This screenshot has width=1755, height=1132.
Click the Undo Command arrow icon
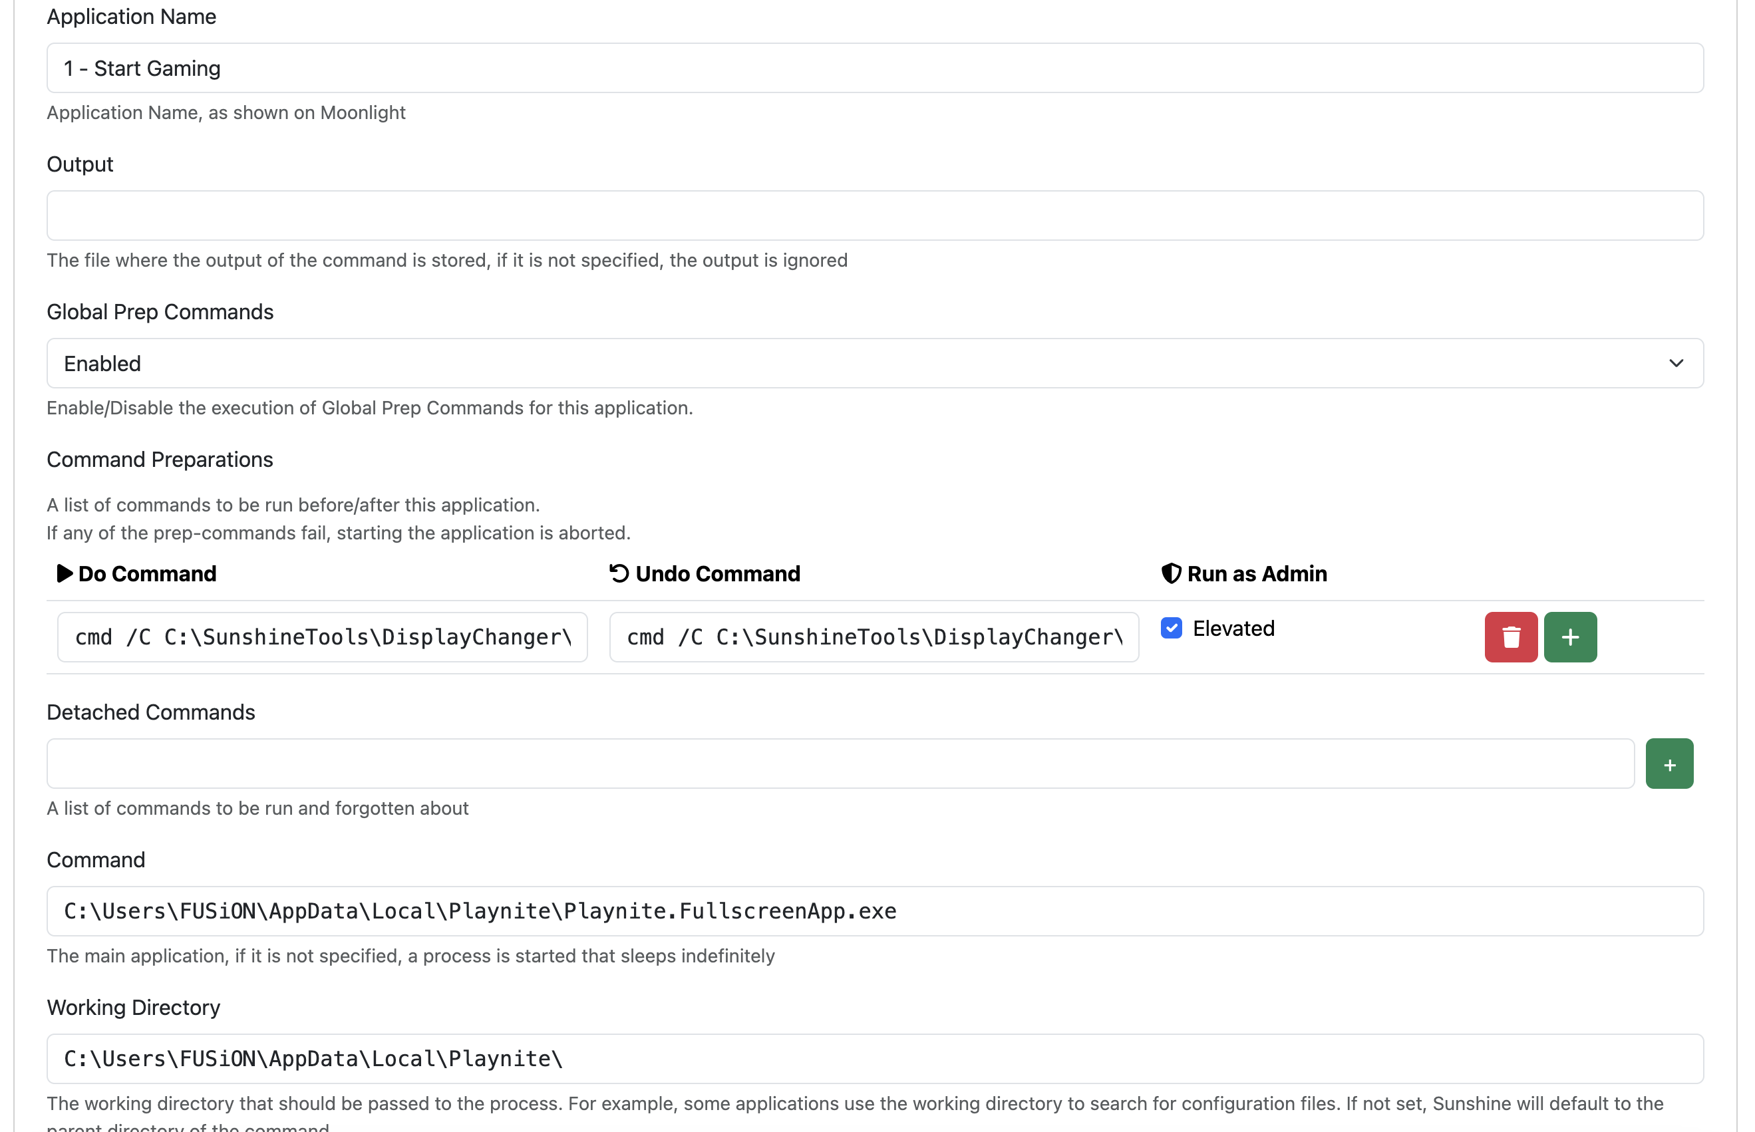(619, 573)
